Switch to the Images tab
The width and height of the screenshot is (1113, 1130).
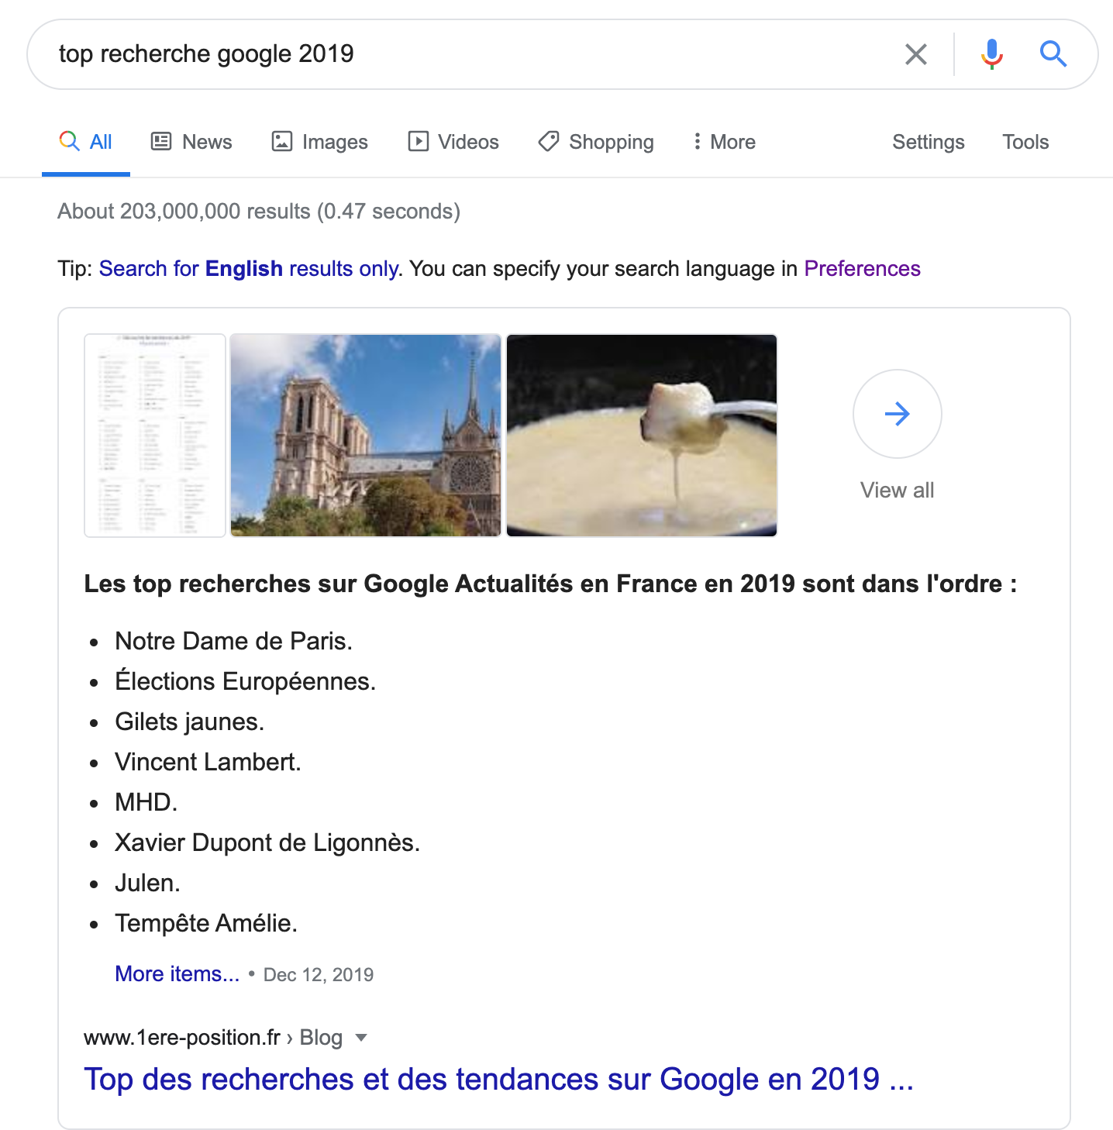(319, 142)
